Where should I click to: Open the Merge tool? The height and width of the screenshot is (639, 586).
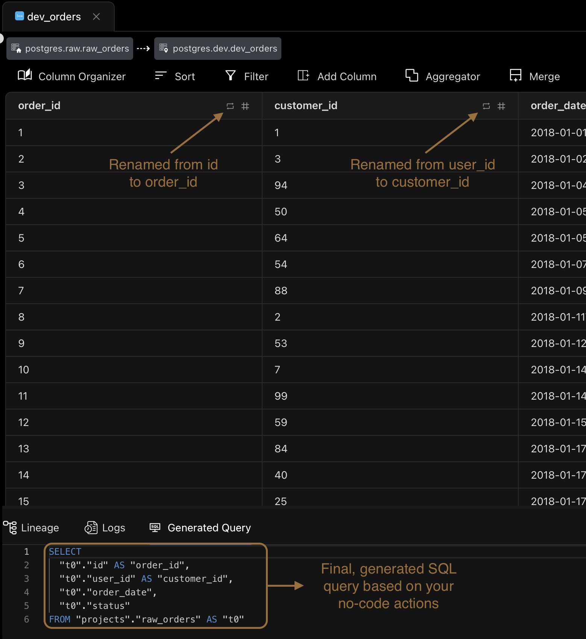click(x=534, y=76)
